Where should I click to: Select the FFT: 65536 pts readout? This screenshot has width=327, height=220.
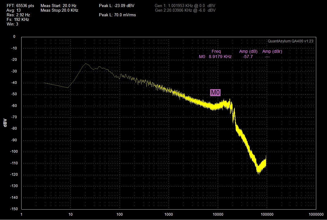pyautogui.click(x=20, y=6)
